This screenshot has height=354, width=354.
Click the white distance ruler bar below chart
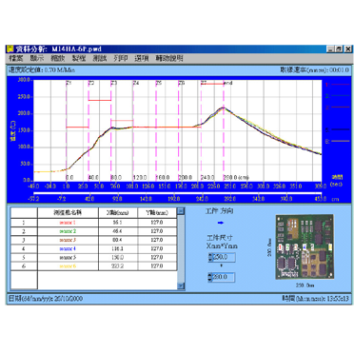177,192
